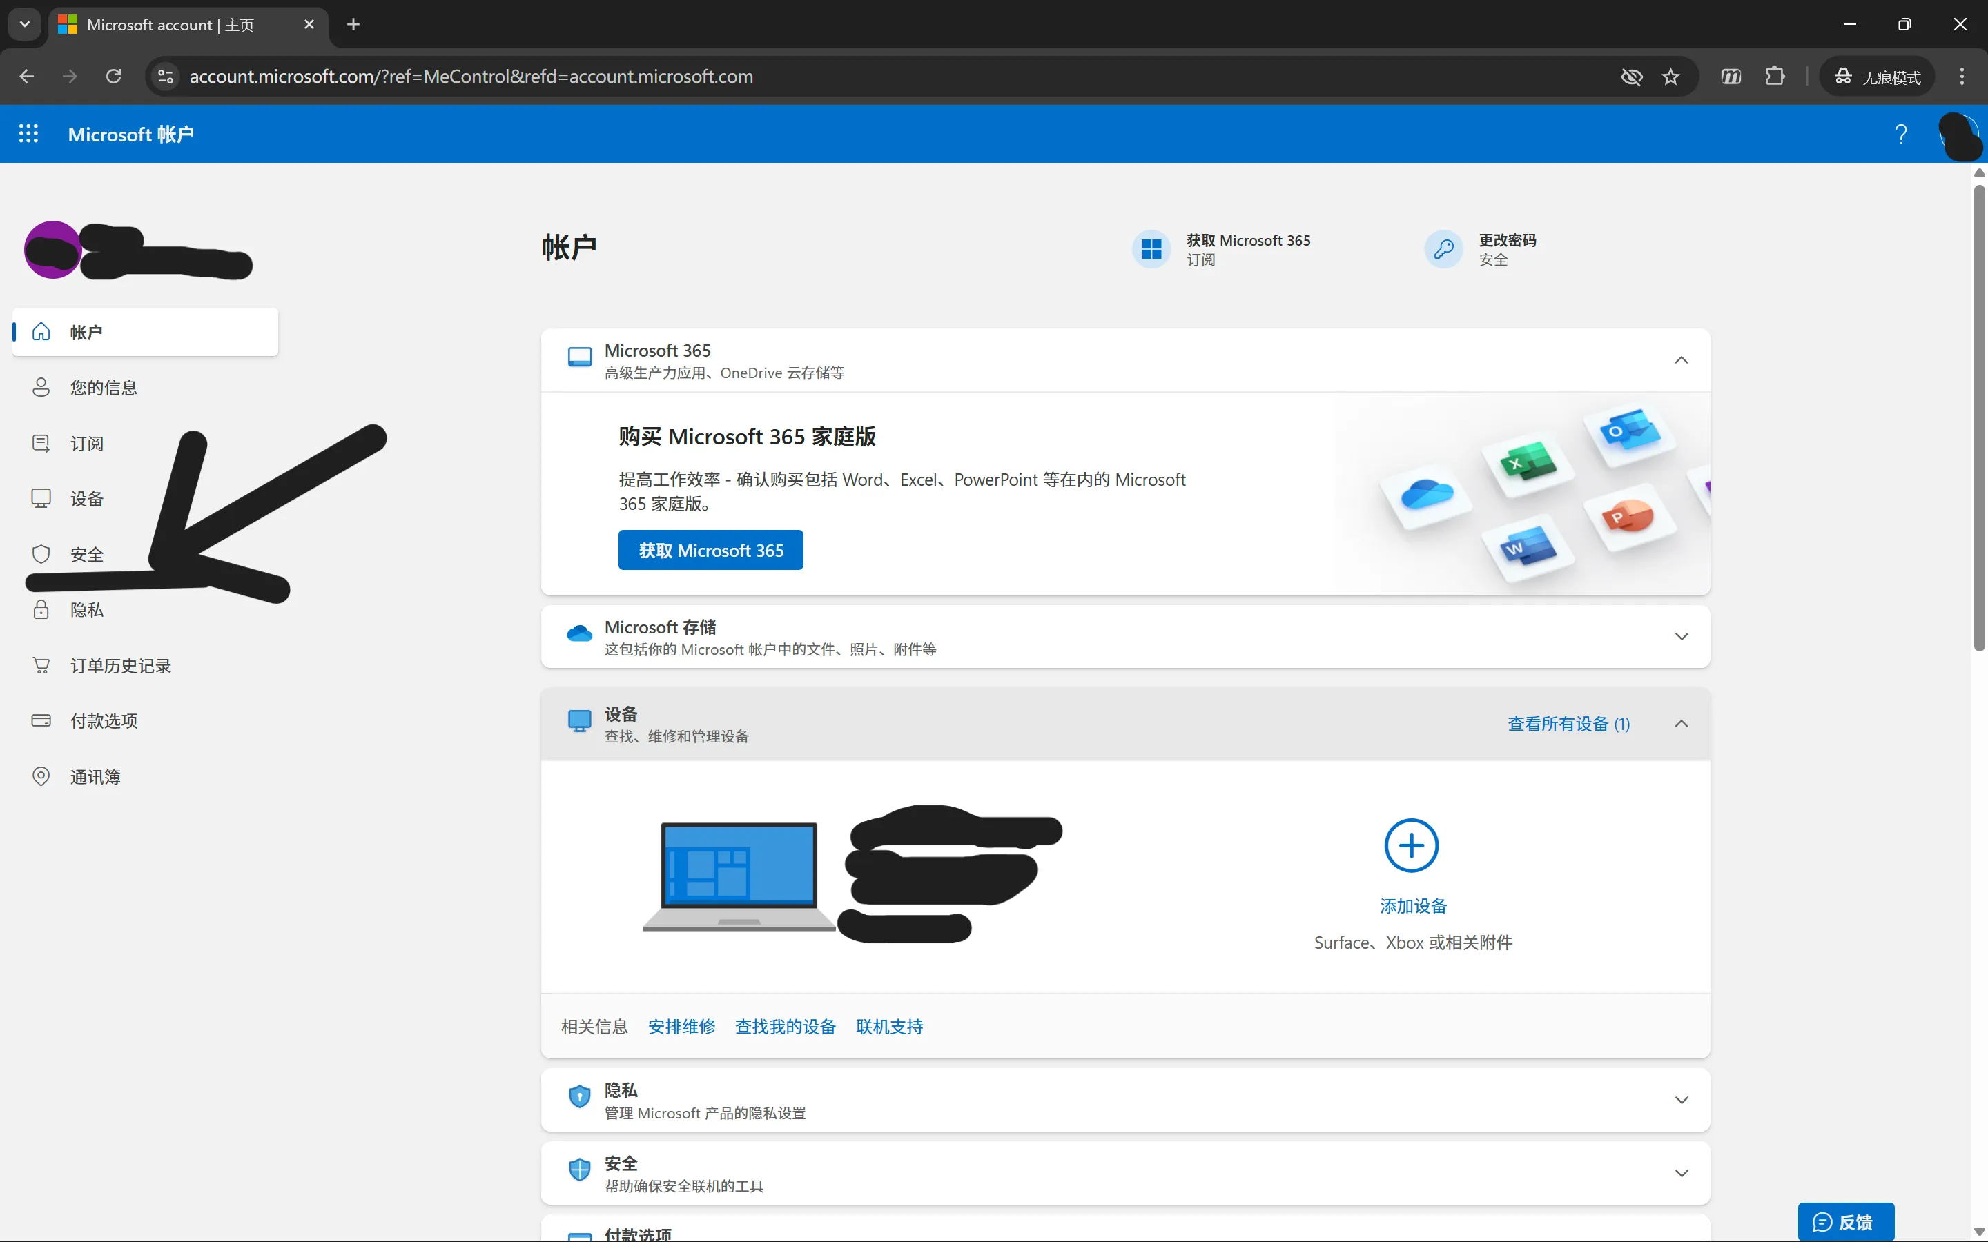Expand the Microsoft storage section
Screen dimensions: 1988x1242
pyautogui.click(x=1681, y=637)
